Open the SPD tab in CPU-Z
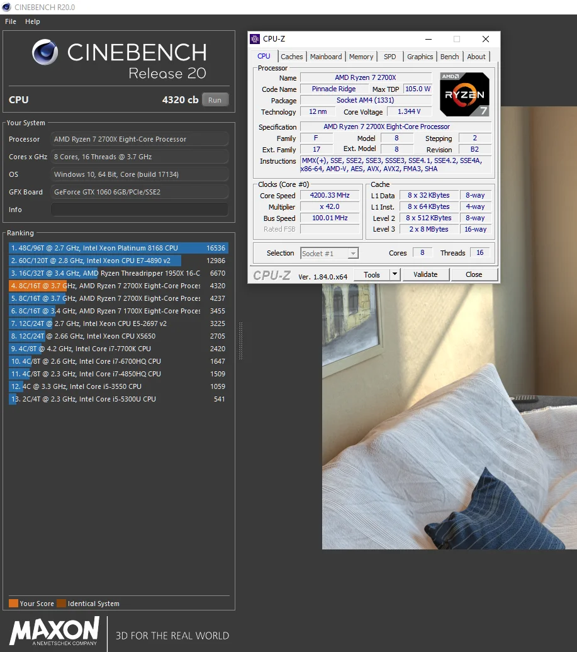This screenshot has height=652, width=577. pos(390,57)
